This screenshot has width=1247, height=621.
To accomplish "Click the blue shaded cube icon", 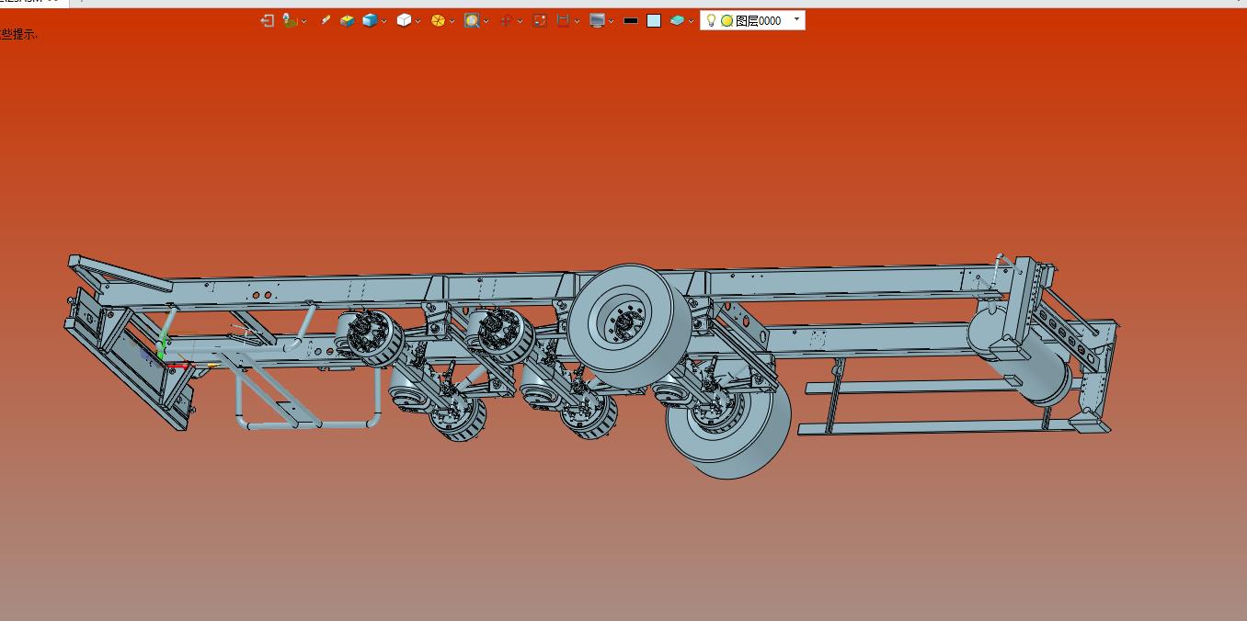I will tap(370, 20).
